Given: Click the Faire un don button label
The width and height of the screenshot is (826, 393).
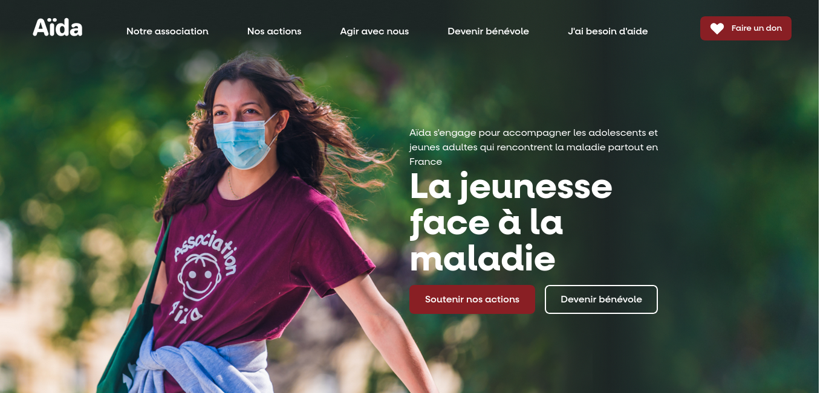Looking at the screenshot, I should point(756,28).
